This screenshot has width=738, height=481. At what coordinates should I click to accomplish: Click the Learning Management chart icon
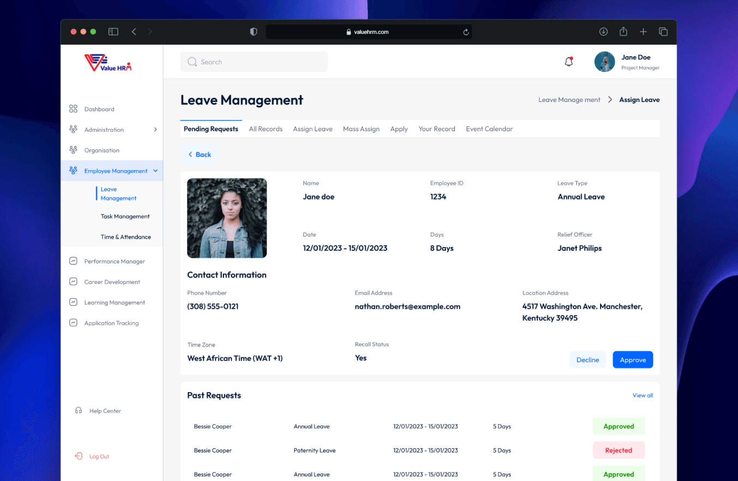point(73,302)
